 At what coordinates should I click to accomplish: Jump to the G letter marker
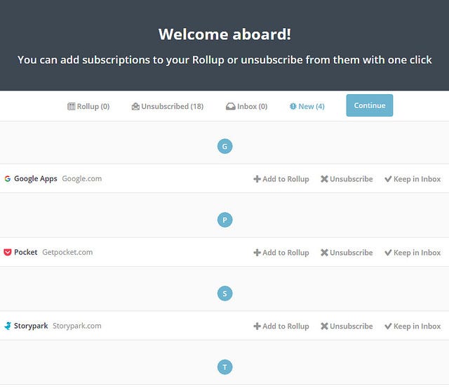tap(224, 146)
